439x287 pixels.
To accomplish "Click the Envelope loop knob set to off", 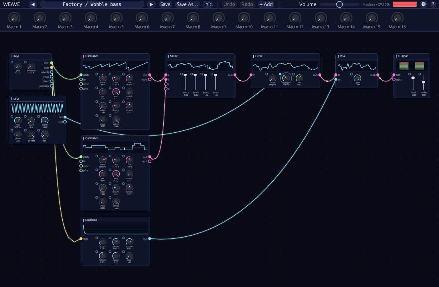I will tap(129, 256).
